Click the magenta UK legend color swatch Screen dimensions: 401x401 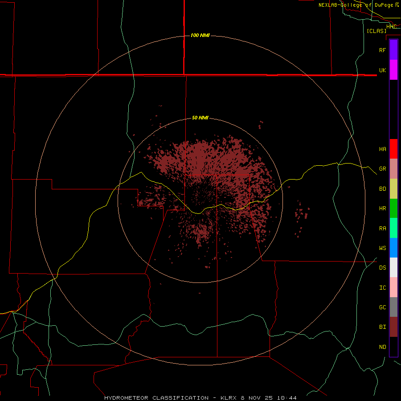(x=393, y=70)
